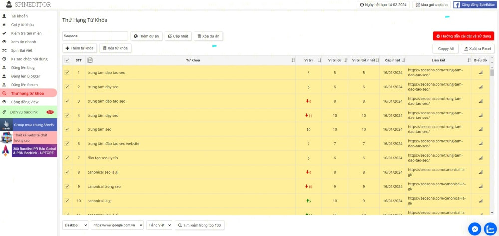Uncheck row 4 checkbox
Viewport: 499px width, 236px height.
pos(67,116)
